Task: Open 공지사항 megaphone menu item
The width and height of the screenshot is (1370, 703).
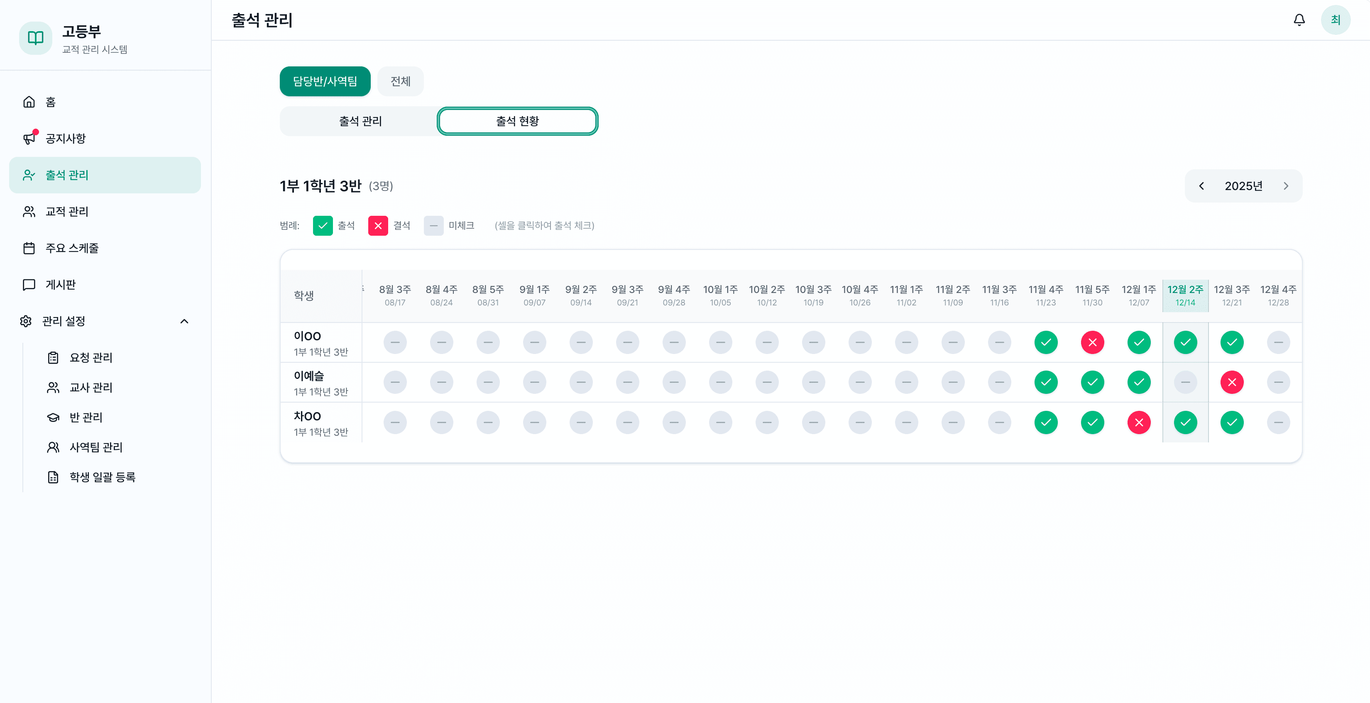Action: point(66,138)
